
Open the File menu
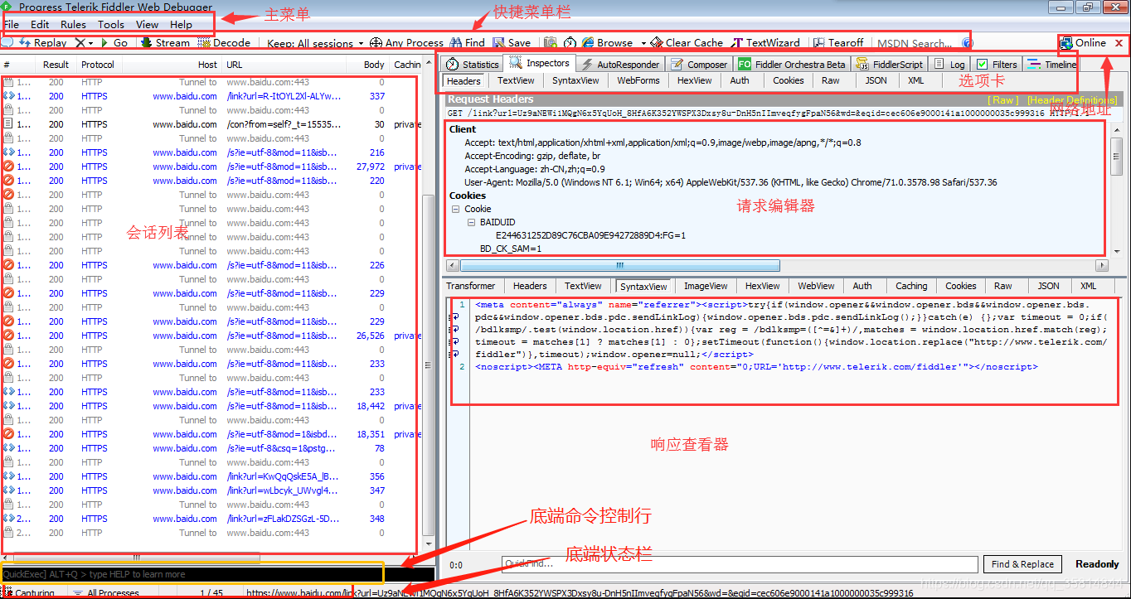pyautogui.click(x=12, y=24)
